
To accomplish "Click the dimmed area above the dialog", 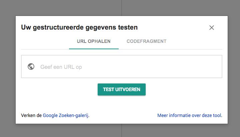I will (x=120, y=7).
